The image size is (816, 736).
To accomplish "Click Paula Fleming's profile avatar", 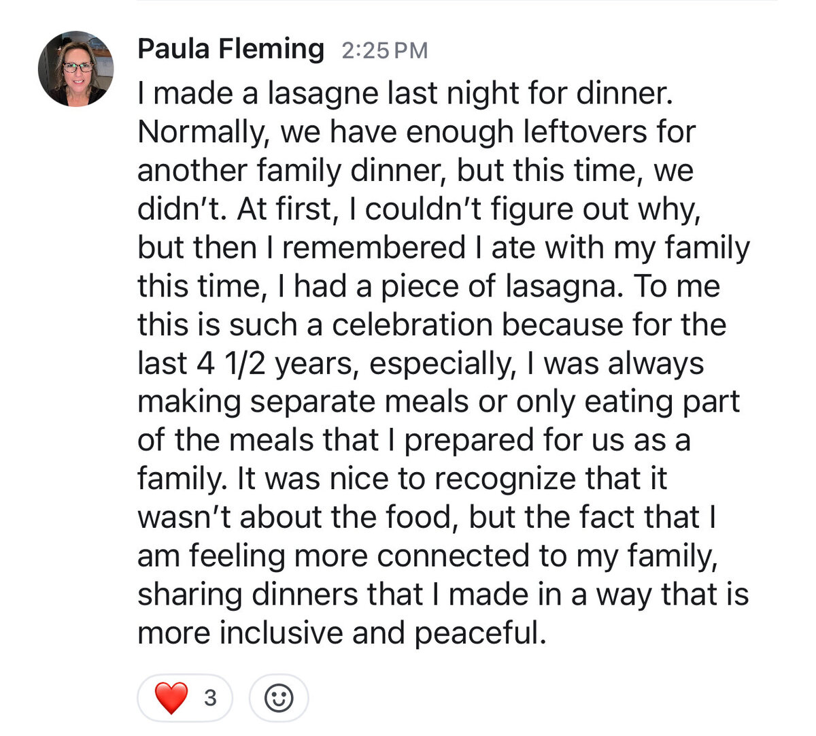I will [x=75, y=69].
